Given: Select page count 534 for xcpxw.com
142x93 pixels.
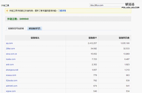Looking at the screenshot, I should point(128,91).
